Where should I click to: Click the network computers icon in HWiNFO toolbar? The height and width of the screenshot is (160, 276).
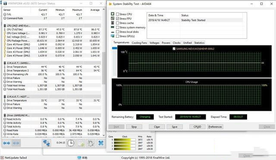(x=47, y=143)
